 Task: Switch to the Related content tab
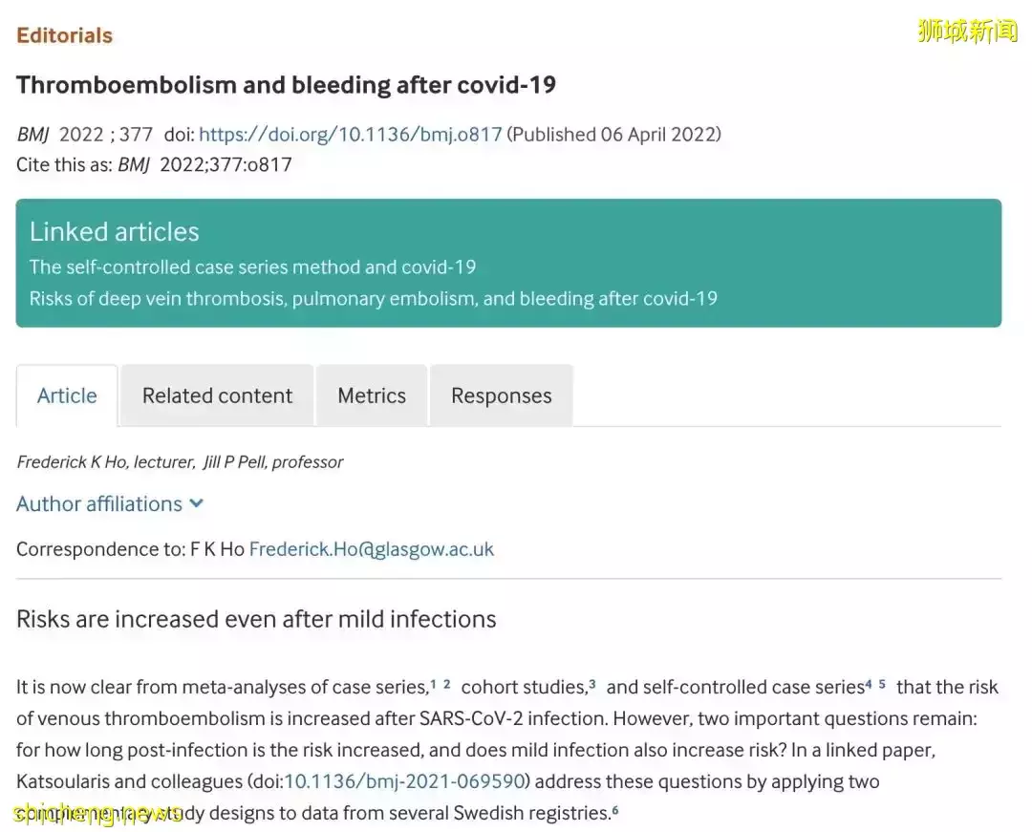pos(217,395)
